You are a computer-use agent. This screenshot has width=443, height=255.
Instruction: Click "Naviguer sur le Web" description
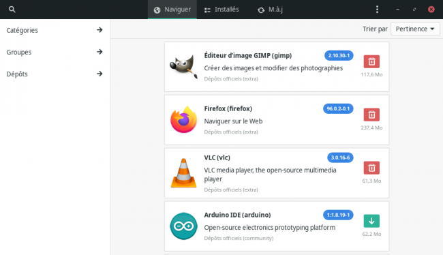coord(233,121)
